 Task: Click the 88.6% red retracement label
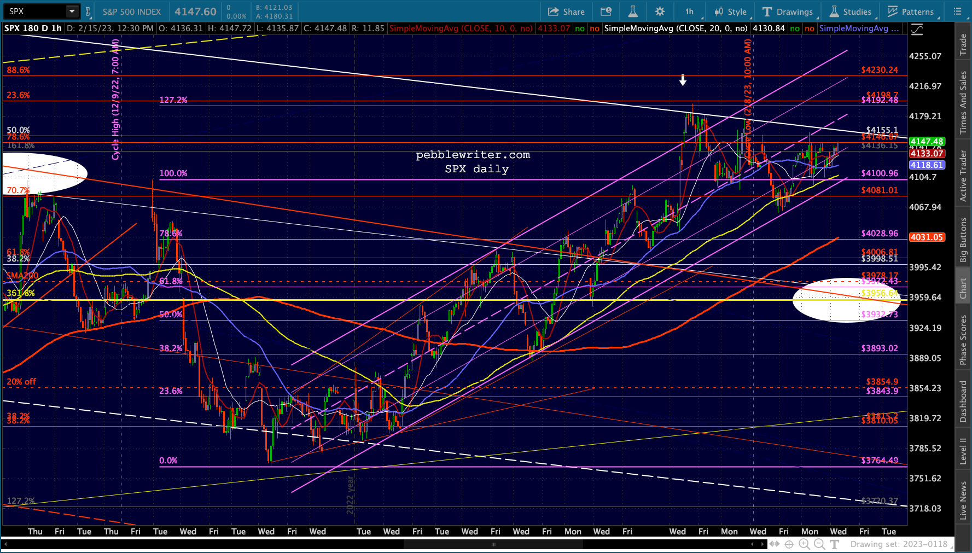[x=18, y=70]
